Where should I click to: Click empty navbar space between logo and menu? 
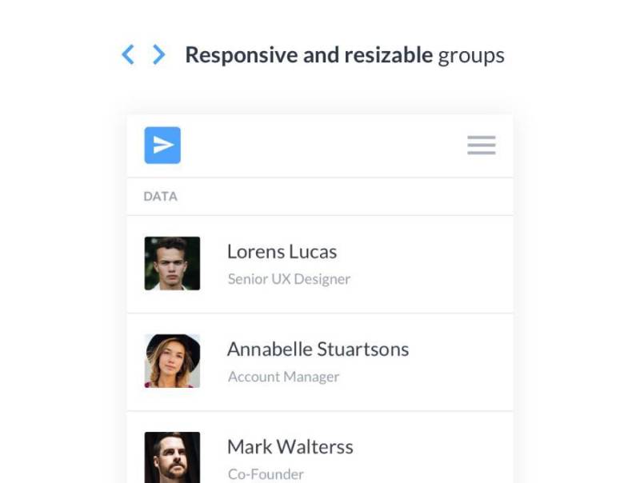[x=320, y=146]
